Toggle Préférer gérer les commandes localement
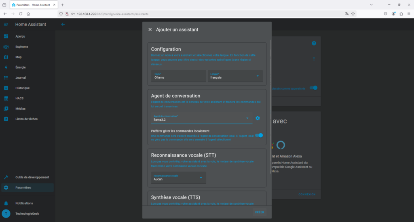 click(258, 135)
